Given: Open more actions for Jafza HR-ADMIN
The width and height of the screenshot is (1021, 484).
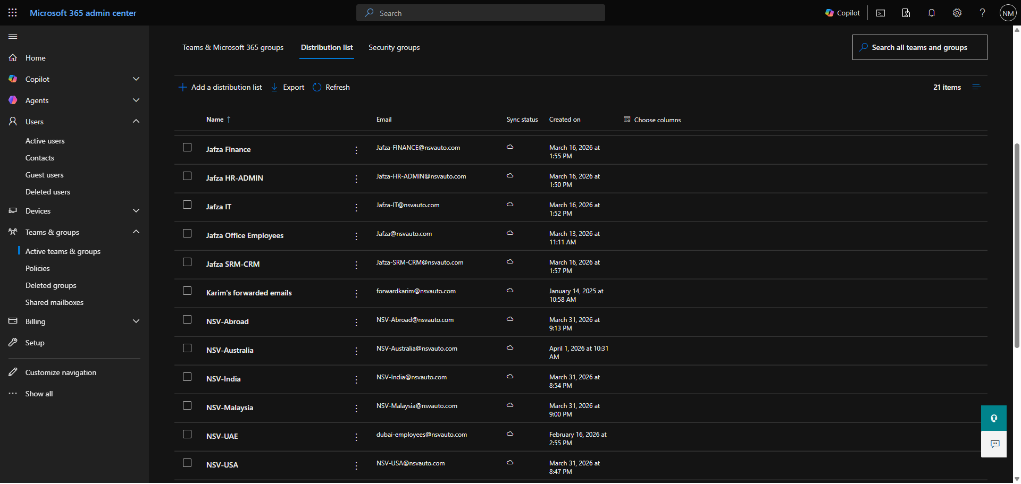Looking at the screenshot, I should (x=356, y=179).
